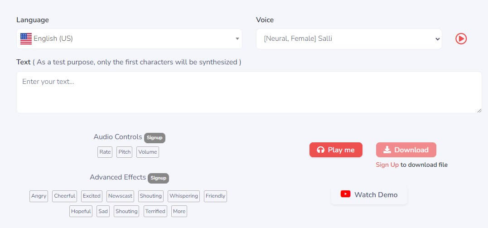Open the Language dropdown arrow
The width and height of the screenshot is (488, 228).
[237, 39]
